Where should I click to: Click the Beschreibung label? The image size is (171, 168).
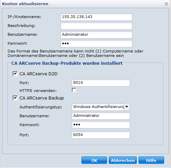22,26
